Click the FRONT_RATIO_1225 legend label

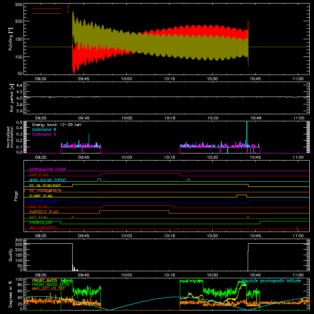(x=51, y=285)
